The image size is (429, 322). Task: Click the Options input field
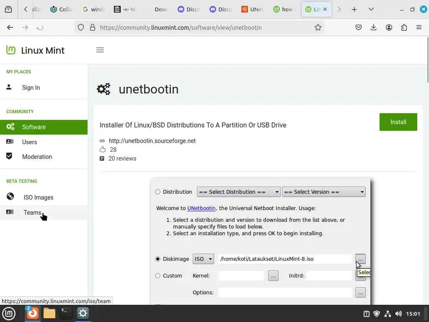point(285,292)
